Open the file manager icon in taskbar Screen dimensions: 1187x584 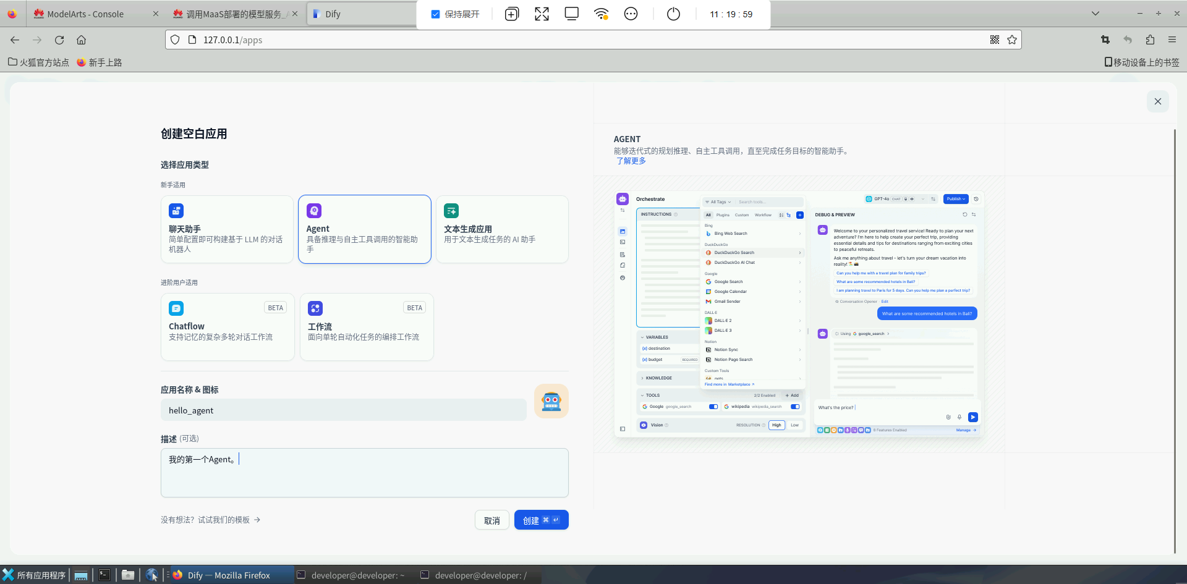pyautogui.click(x=128, y=575)
